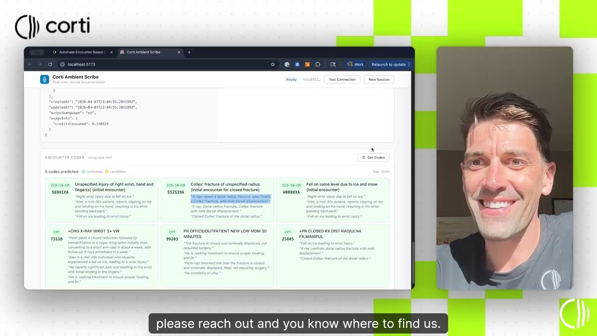597x336 pixels.
Task: Select the Corti Ambient Scribe tab
Action: (149, 52)
